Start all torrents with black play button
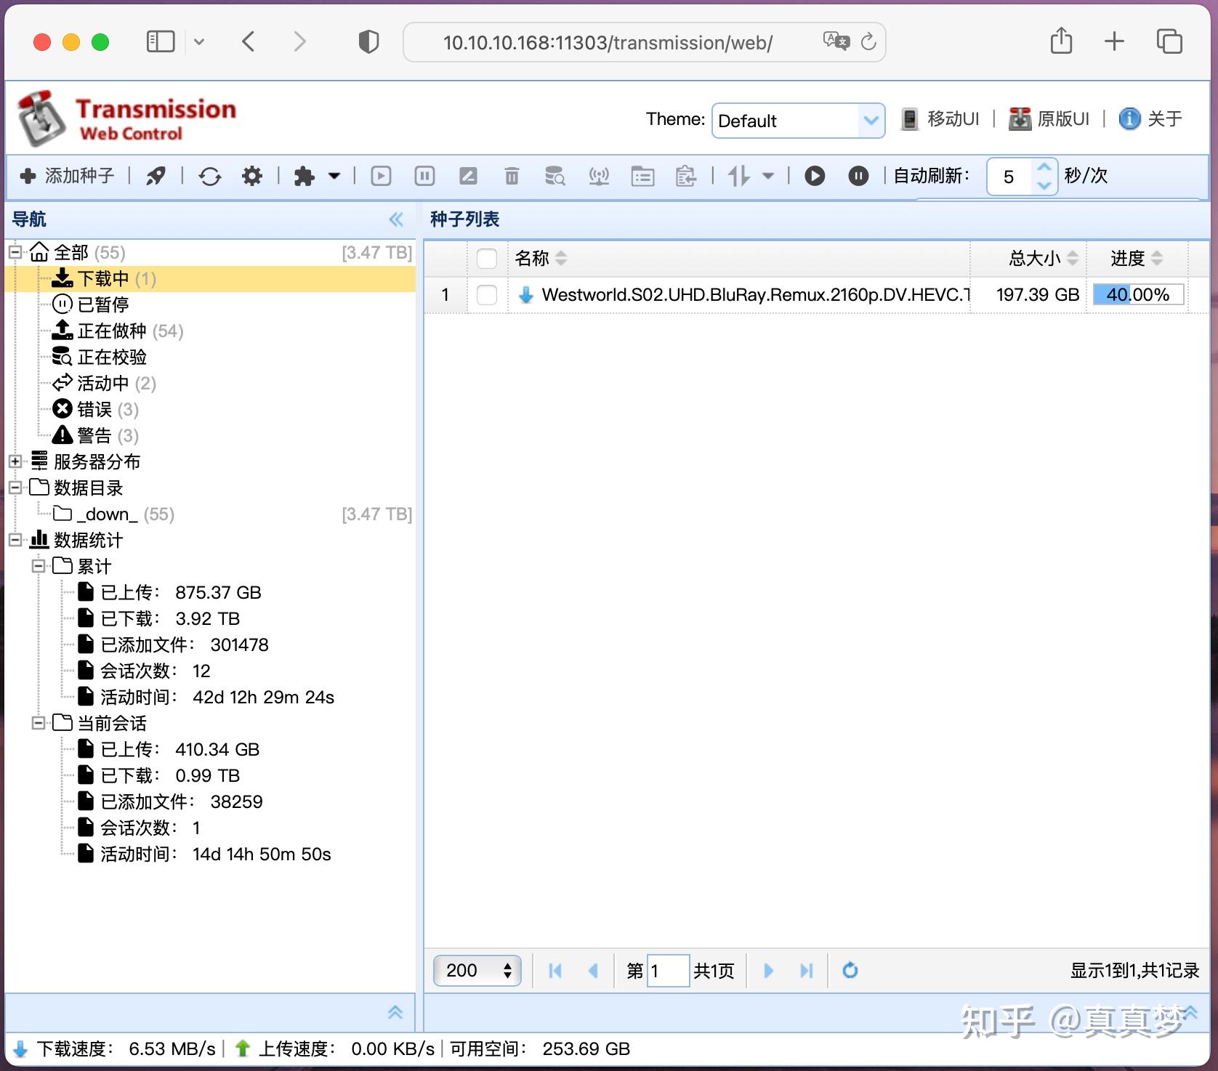This screenshot has width=1218, height=1071. point(815,176)
